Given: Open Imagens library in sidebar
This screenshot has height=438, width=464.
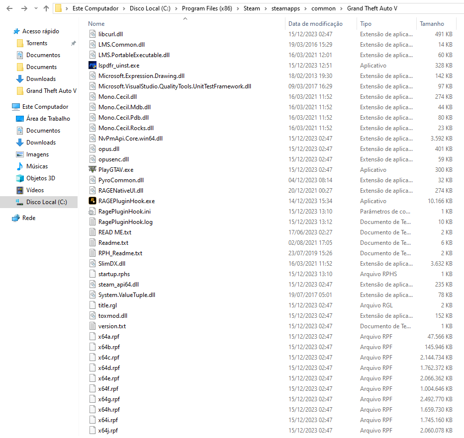Looking at the screenshot, I should click(37, 154).
